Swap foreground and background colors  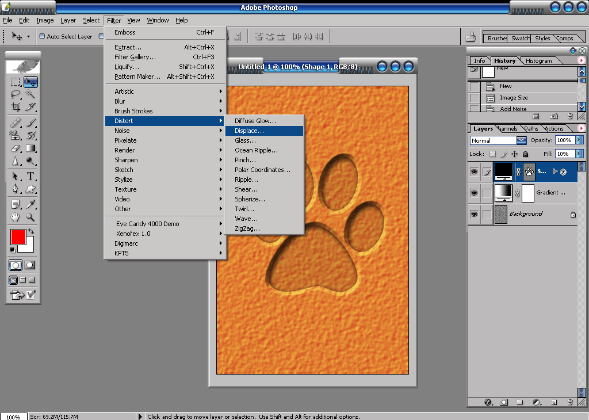(x=31, y=231)
